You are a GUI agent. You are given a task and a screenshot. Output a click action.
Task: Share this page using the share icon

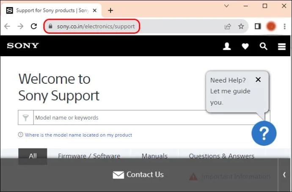(228, 26)
